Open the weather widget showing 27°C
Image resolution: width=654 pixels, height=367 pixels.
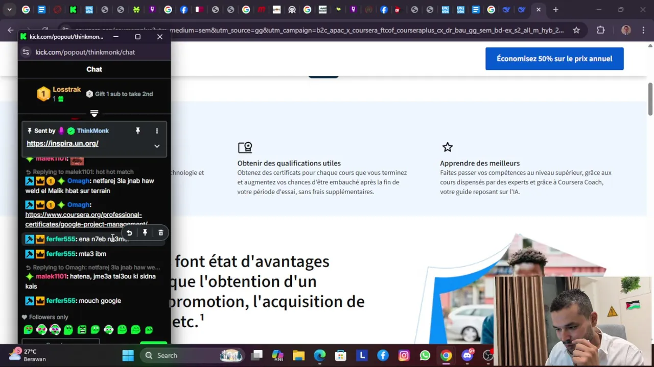click(x=28, y=355)
